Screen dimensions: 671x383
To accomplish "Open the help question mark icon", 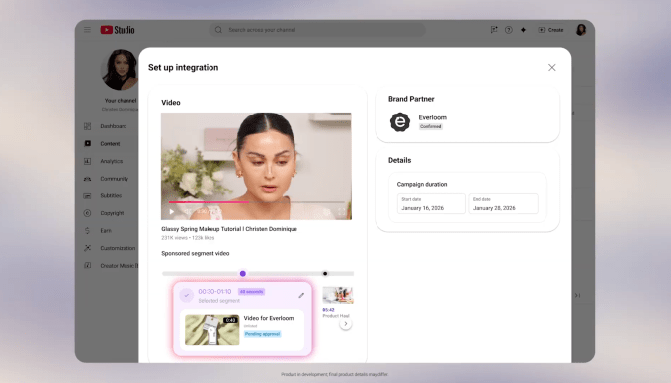I will pos(508,30).
